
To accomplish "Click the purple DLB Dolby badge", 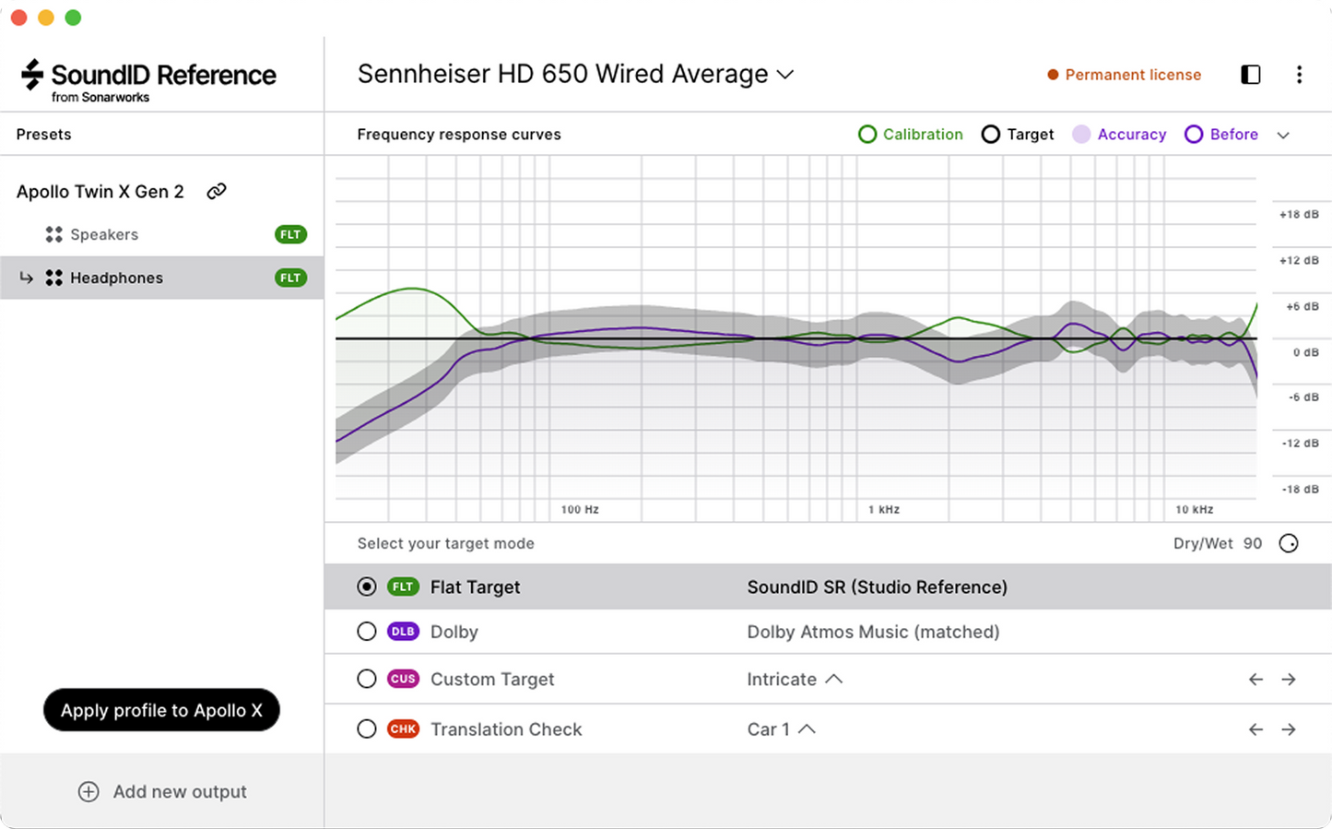I will click(x=403, y=632).
